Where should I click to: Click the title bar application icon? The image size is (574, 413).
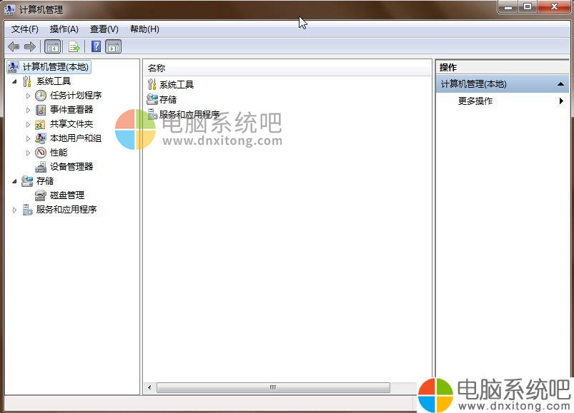(10, 9)
